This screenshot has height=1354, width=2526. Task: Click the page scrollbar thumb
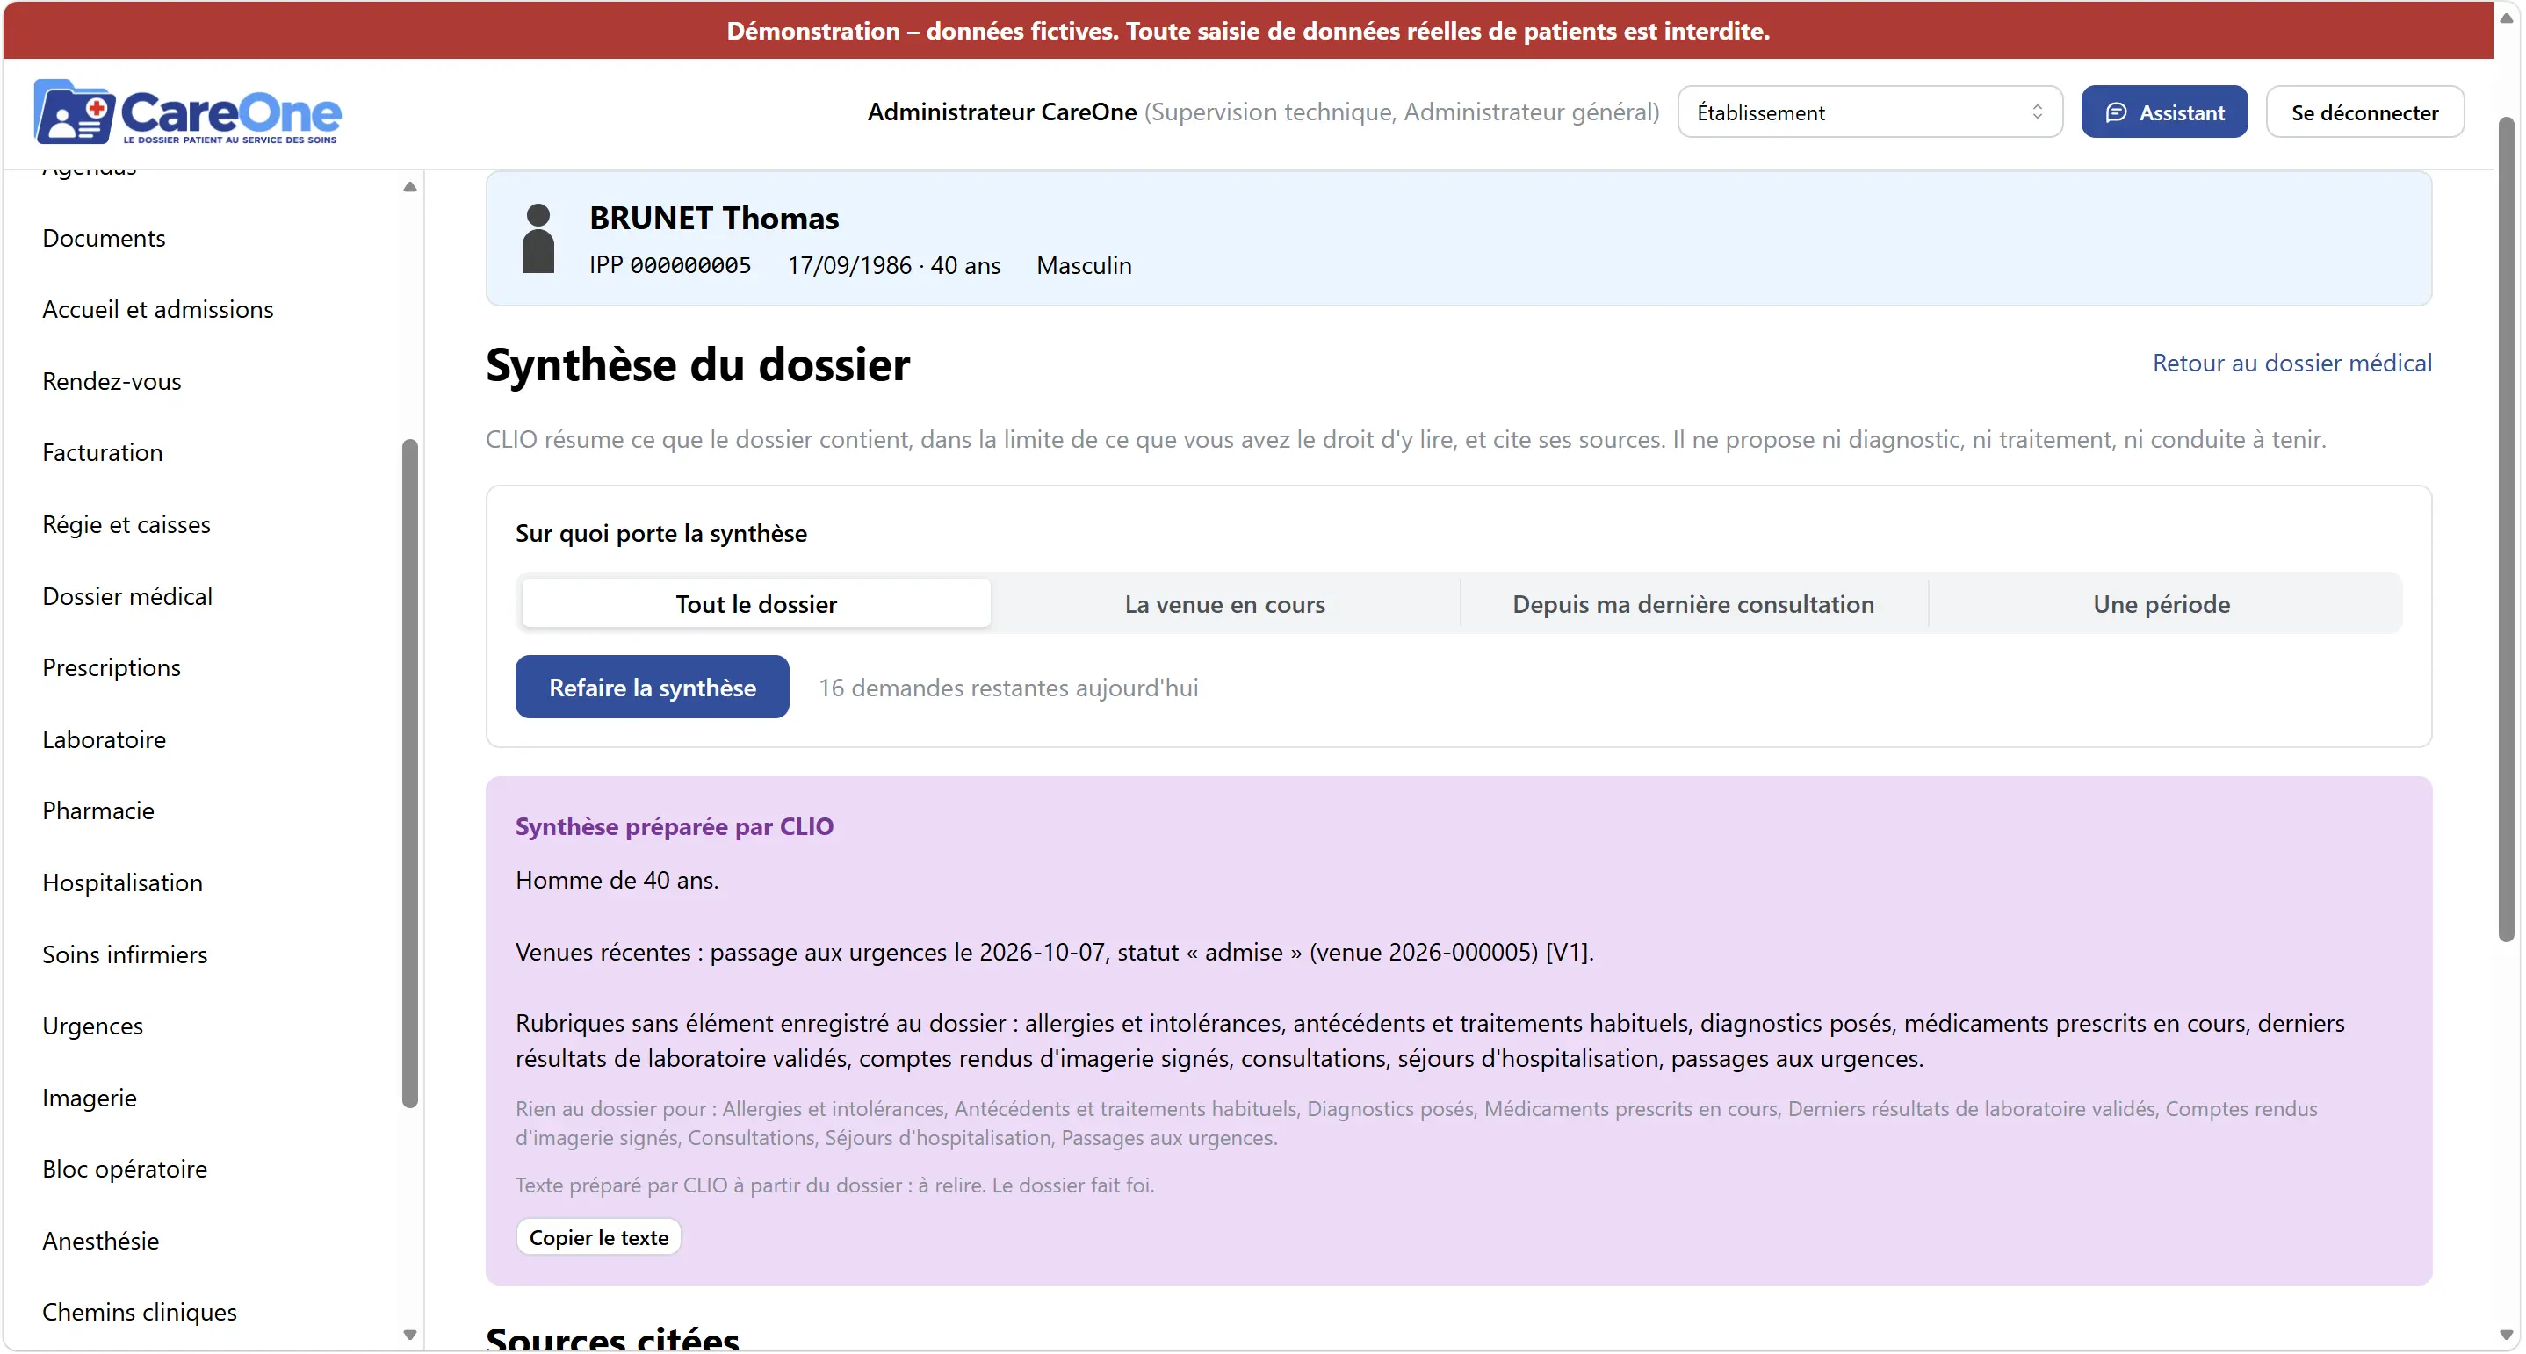tap(2507, 529)
